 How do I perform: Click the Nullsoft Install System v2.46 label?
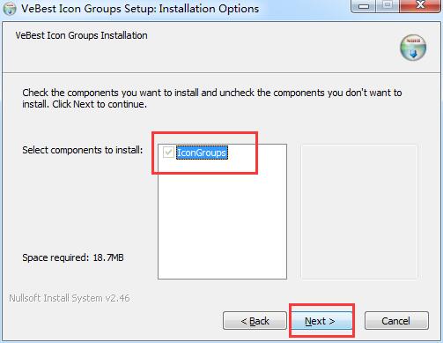click(70, 298)
